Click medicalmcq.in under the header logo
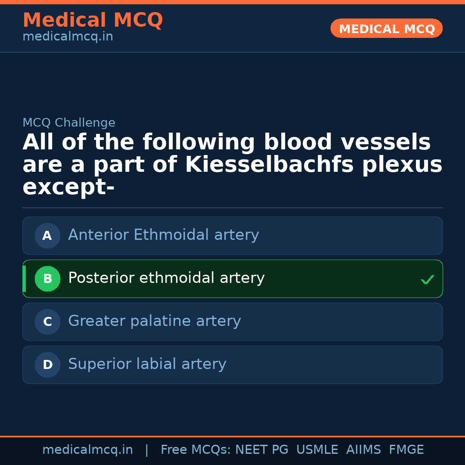The width and height of the screenshot is (465, 465). coord(68,36)
